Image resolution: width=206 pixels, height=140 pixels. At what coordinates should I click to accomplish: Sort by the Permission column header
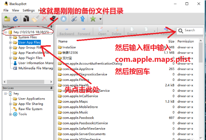[186, 41]
